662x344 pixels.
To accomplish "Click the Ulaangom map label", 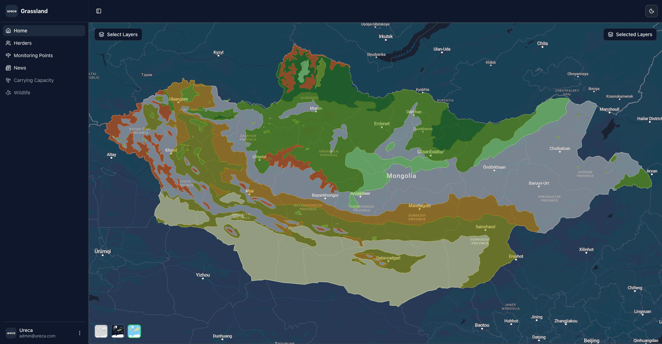I will 178,99.
